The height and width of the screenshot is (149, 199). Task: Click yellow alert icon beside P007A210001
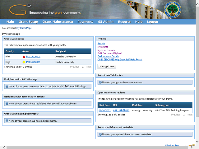pos(24,62)
